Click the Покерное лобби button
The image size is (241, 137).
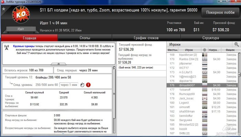[220, 12]
